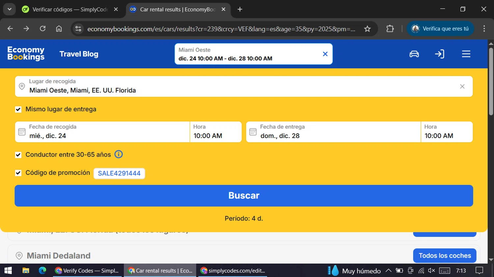Open the Miami Oeste search summary box

point(254,54)
